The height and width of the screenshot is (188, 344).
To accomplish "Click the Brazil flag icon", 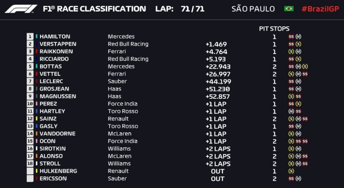I will tap(288, 9).
